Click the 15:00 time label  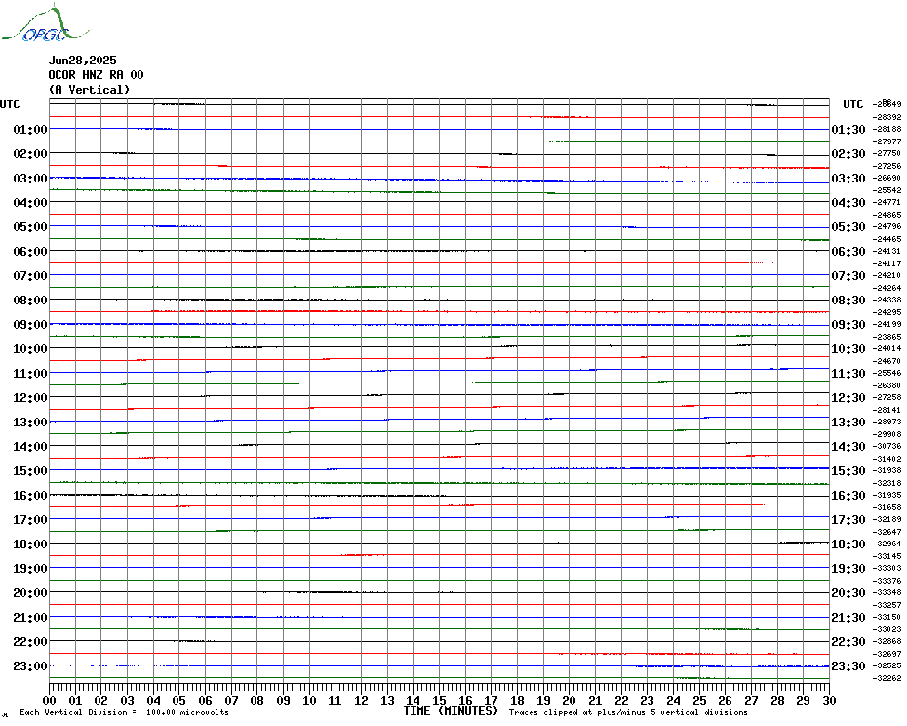click(30, 470)
